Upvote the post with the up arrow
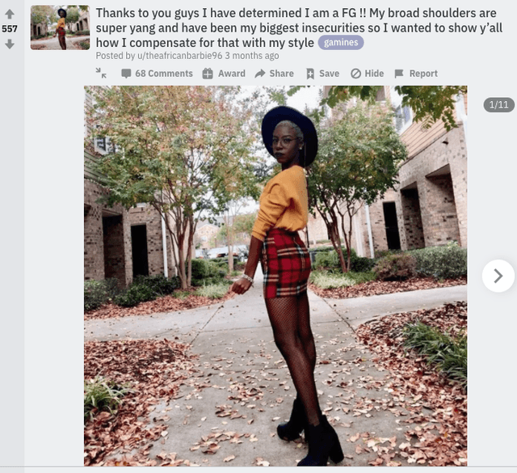517x473 pixels. click(10, 14)
